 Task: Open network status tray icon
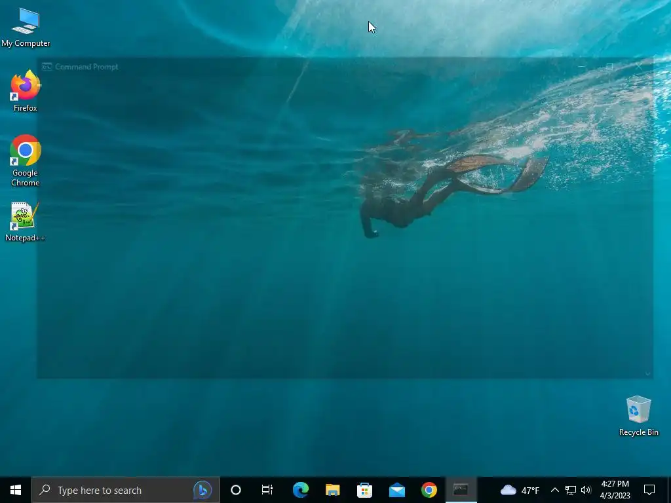pos(571,490)
